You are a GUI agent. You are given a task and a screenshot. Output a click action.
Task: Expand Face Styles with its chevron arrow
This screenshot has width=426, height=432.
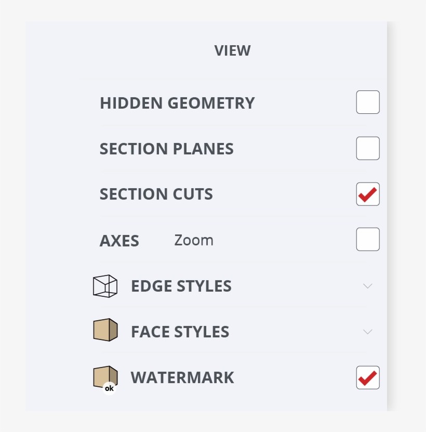(368, 332)
